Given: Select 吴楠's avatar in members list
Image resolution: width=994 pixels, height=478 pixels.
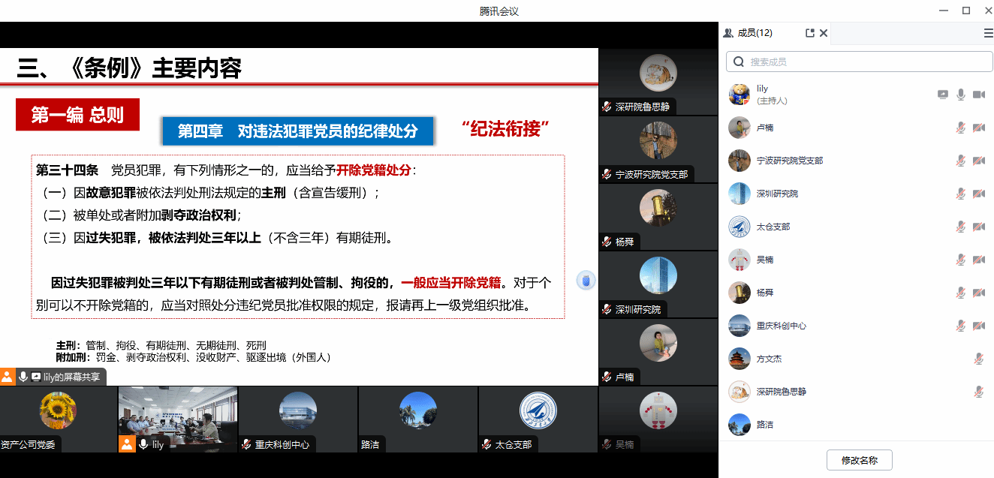Looking at the screenshot, I should click(739, 260).
